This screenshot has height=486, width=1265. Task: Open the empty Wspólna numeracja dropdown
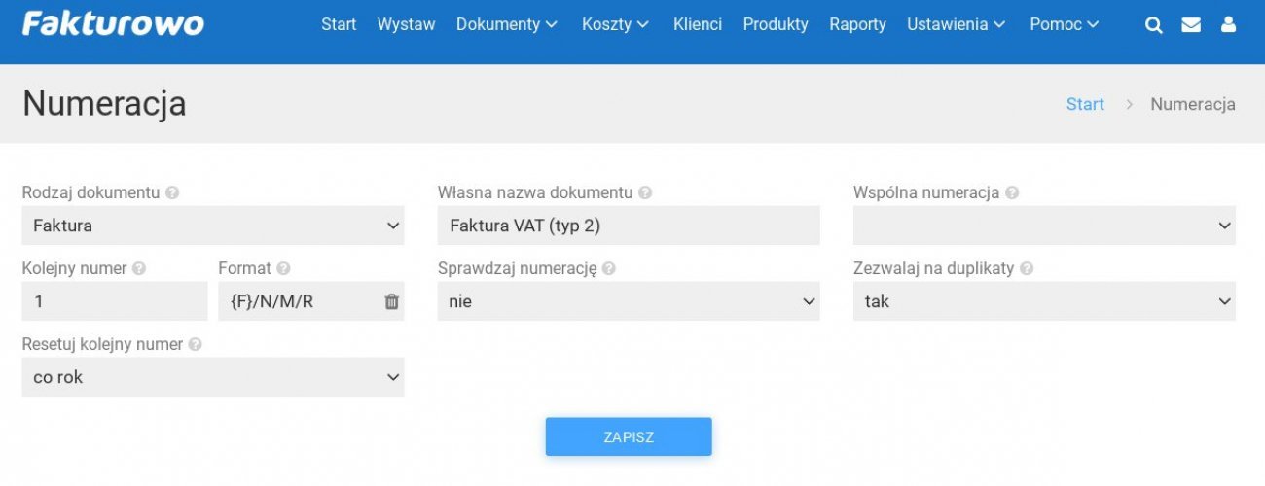(1044, 226)
